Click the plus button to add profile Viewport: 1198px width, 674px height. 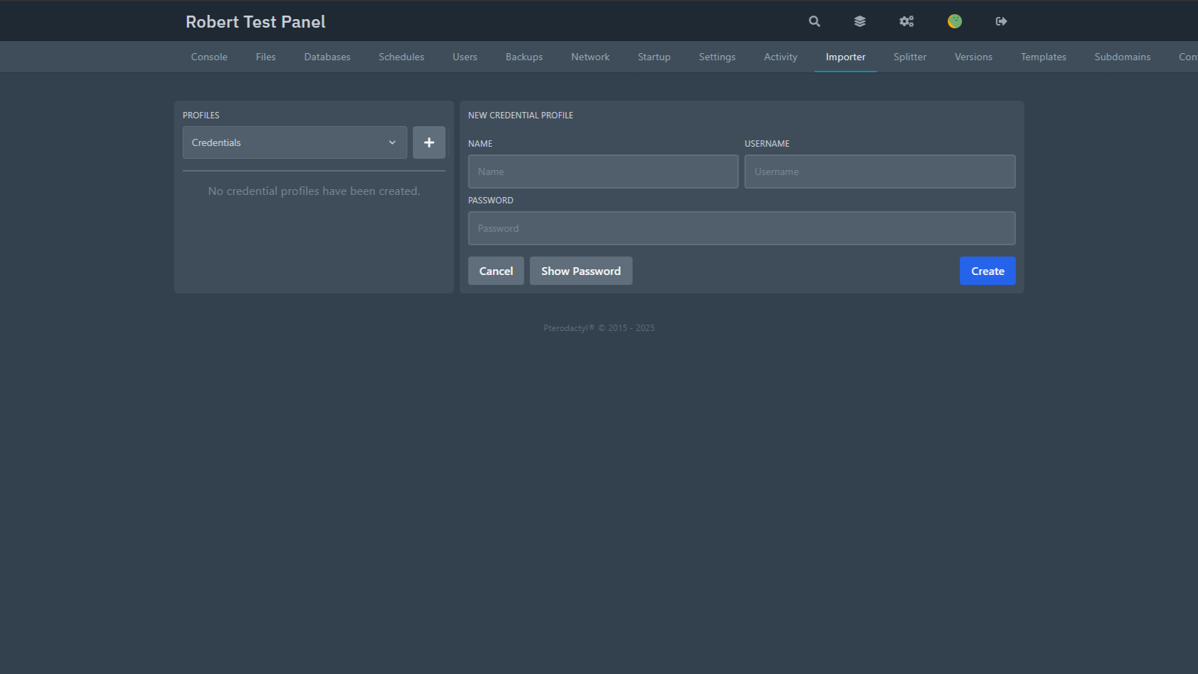click(x=429, y=142)
